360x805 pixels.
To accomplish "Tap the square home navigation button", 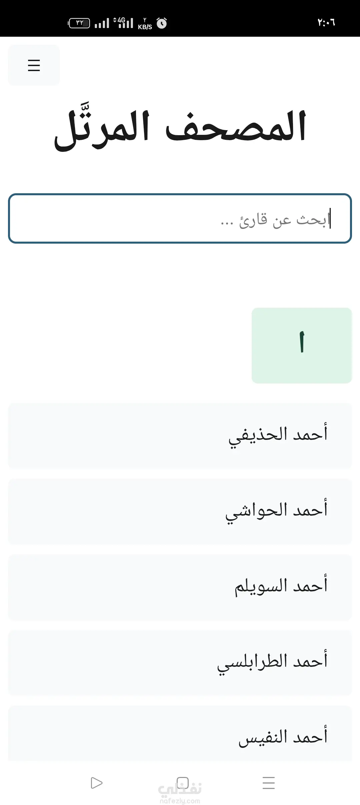I will coord(183,783).
